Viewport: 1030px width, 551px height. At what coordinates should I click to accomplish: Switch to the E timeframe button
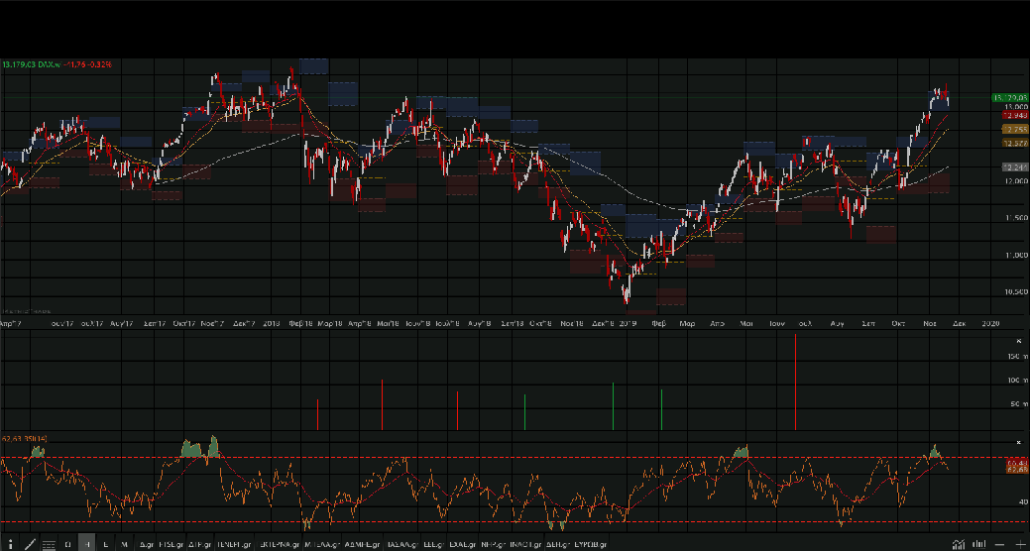coord(106,544)
